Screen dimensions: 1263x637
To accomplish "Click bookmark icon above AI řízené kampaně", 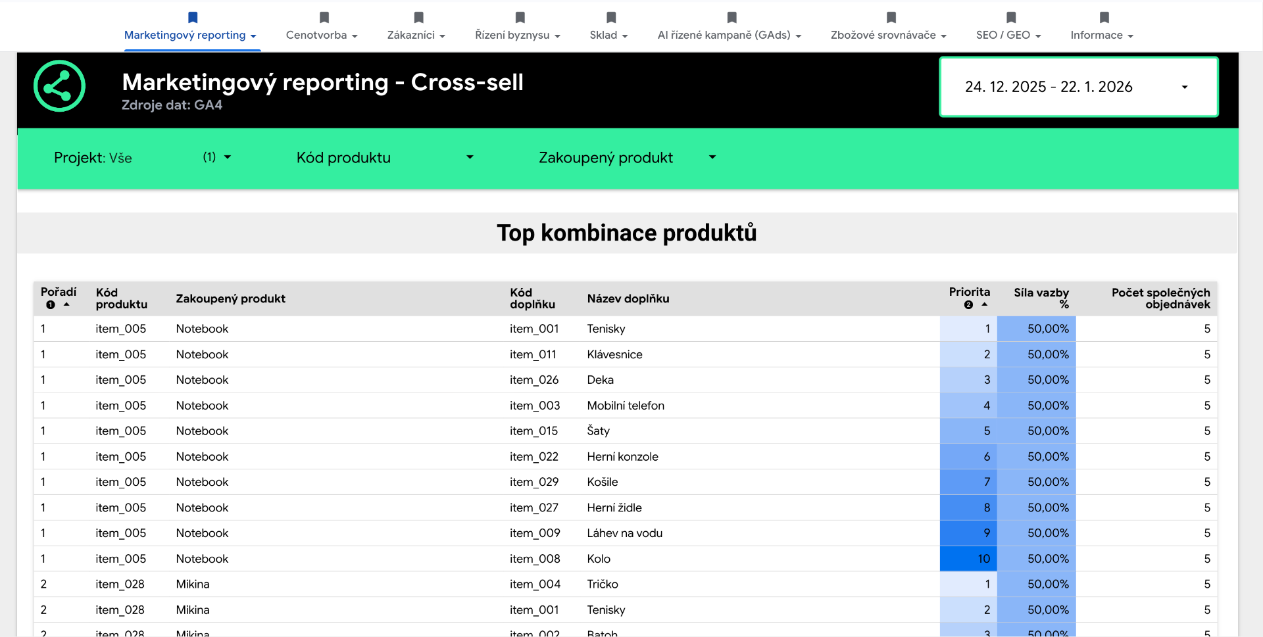I will (x=731, y=18).
